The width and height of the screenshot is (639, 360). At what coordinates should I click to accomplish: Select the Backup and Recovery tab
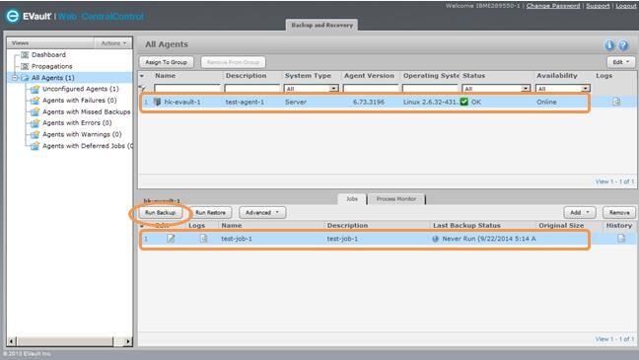click(x=321, y=25)
